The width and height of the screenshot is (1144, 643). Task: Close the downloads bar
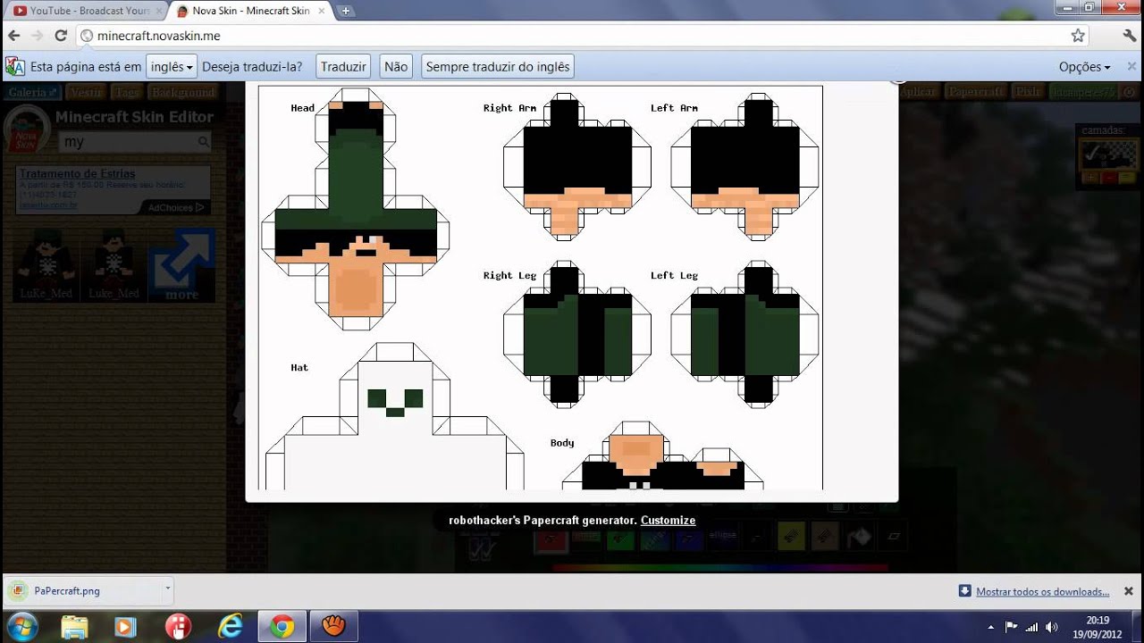1128,590
